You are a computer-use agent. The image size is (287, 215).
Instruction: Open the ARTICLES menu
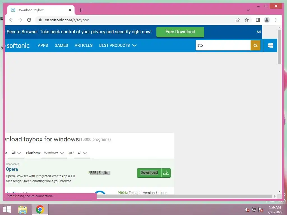pos(84,45)
